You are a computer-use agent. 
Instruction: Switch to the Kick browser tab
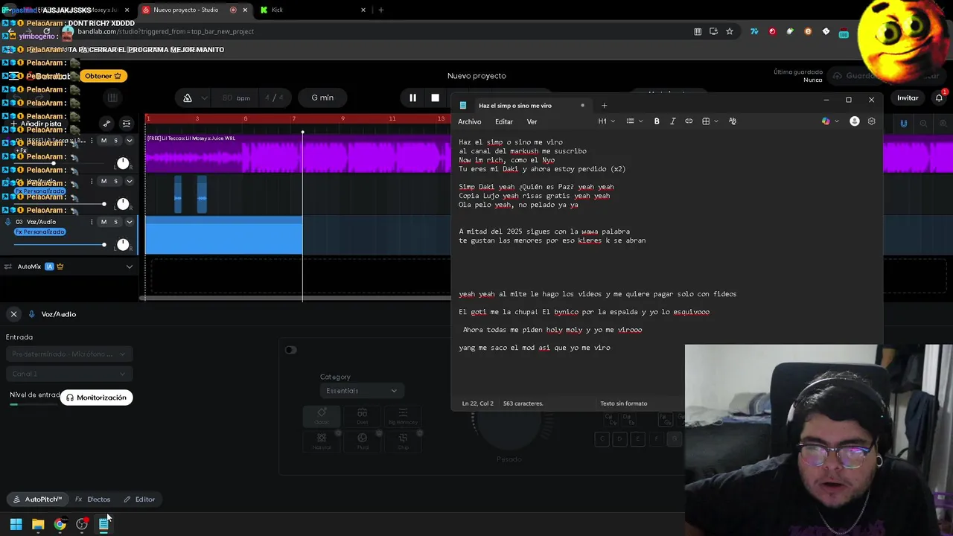(x=313, y=10)
